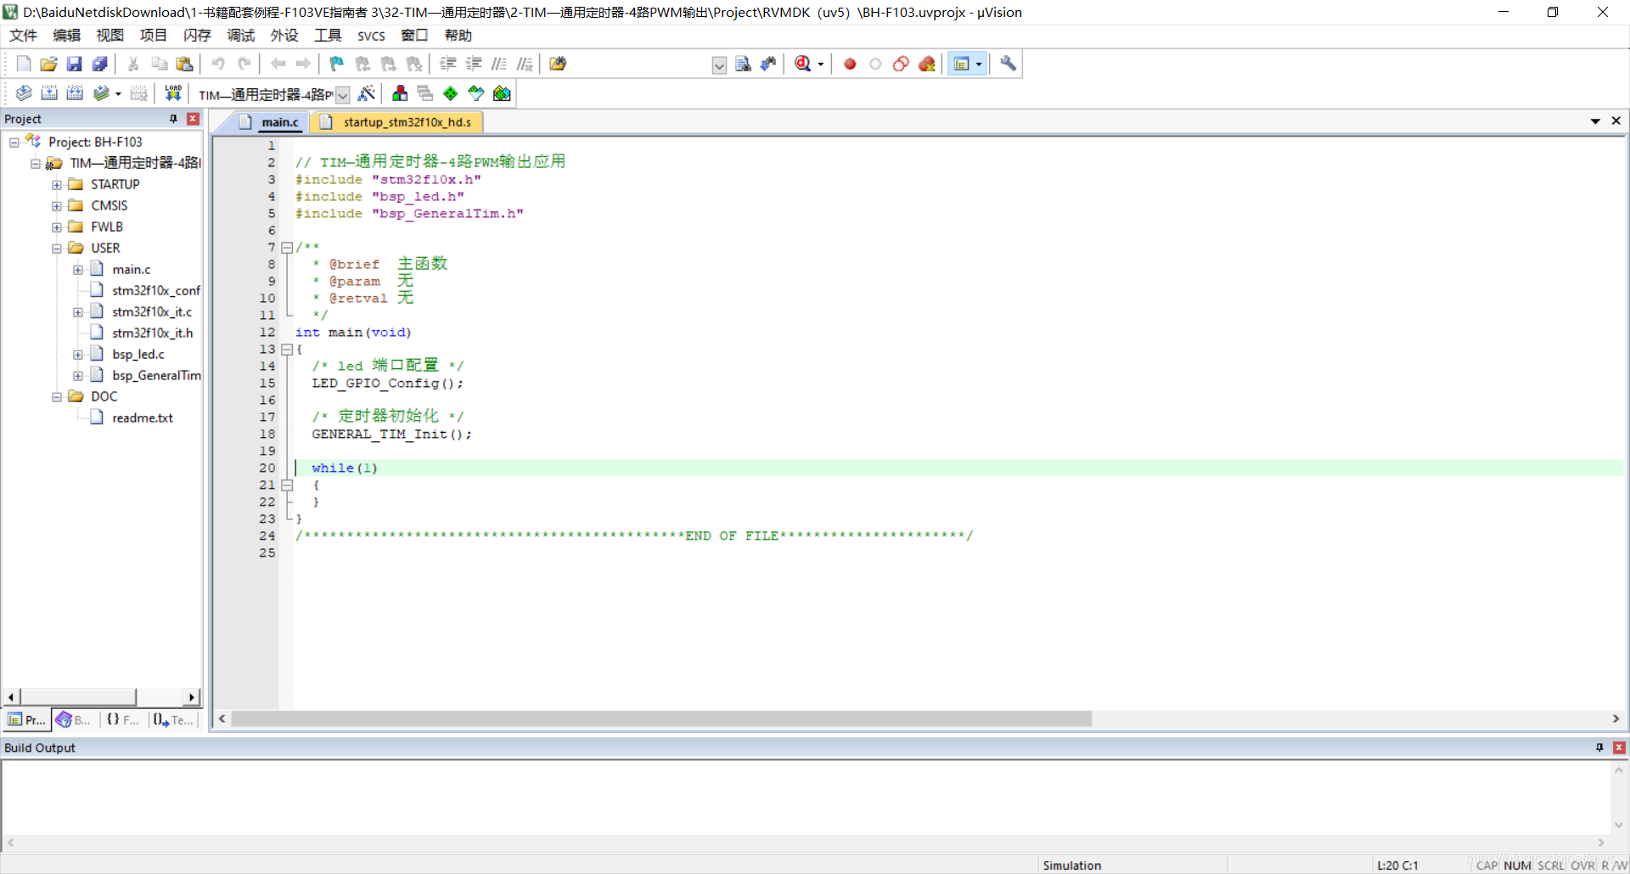Select the main.c editor tab
Screen dimensions: 1630x874
click(x=271, y=122)
